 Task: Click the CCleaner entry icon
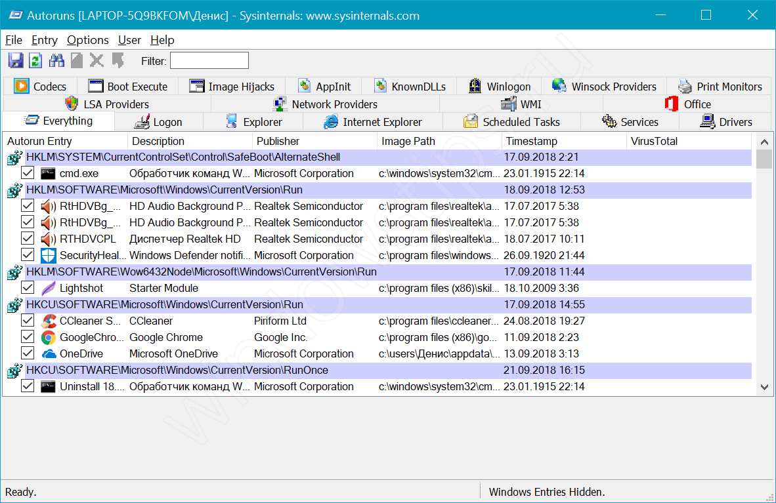click(48, 321)
